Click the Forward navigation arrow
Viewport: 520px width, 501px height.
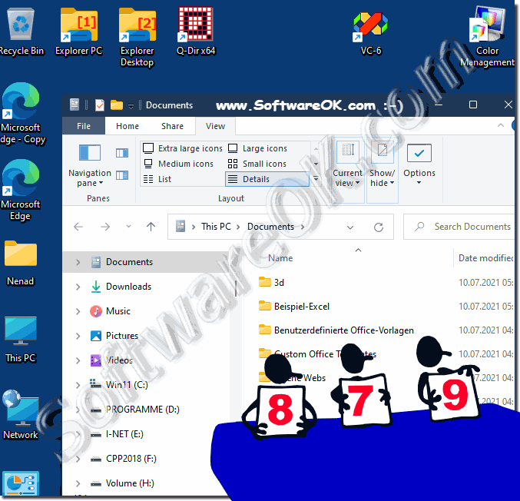pos(105,227)
